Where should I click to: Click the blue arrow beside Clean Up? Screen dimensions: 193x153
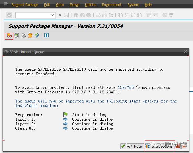point(65,128)
